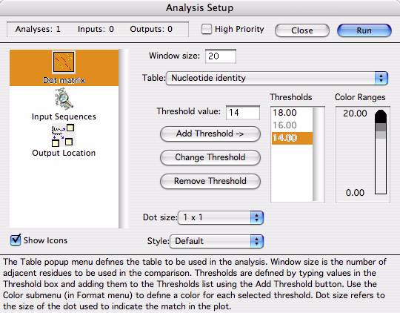Click the Threshold value text field
Image resolution: width=400 pixels, height=313 pixels.
(243, 113)
